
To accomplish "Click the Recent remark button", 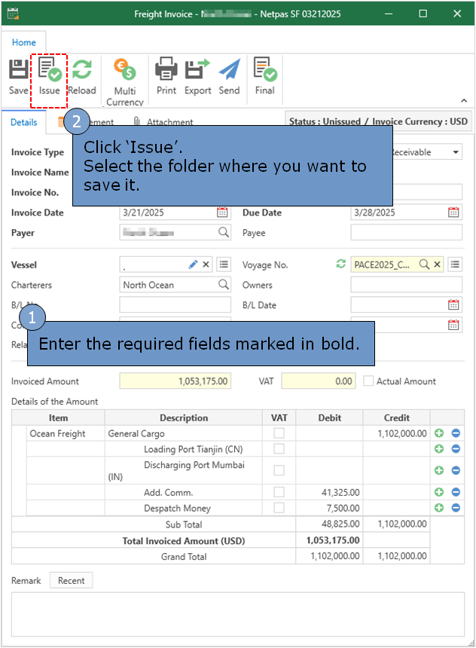I will point(72,580).
